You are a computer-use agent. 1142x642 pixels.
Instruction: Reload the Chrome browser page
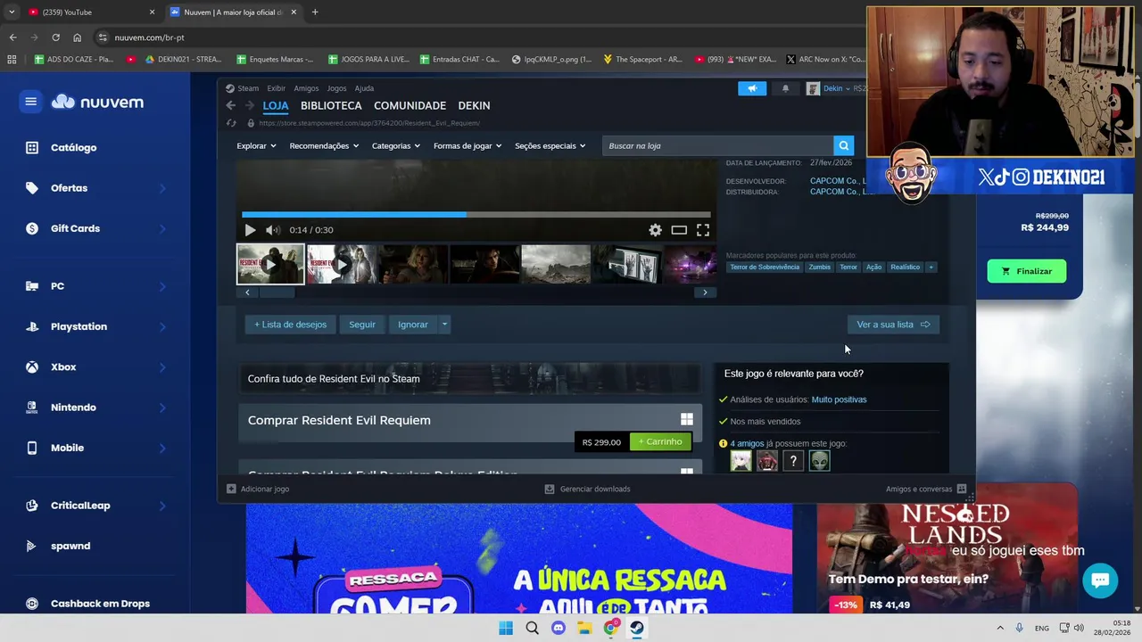tap(55, 37)
